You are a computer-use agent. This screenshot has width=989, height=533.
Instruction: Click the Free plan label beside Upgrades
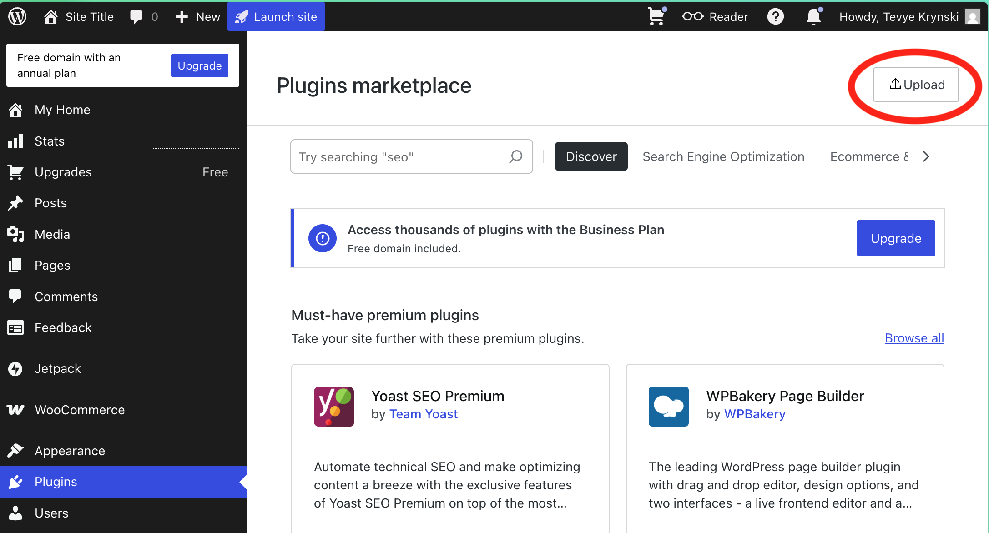[215, 172]
